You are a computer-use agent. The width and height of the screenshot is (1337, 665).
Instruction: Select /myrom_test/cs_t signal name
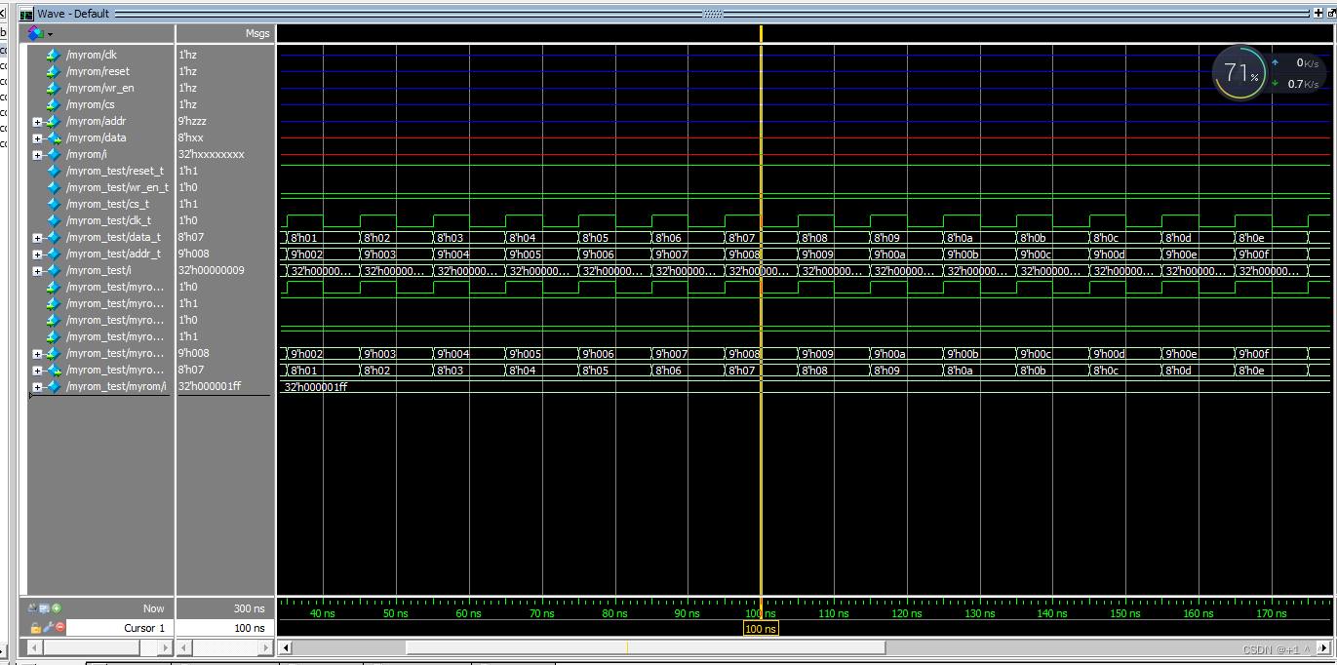pyautogui.click(x=107, y=204)
